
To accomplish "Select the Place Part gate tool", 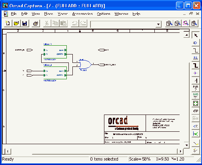I will (196, 43).
